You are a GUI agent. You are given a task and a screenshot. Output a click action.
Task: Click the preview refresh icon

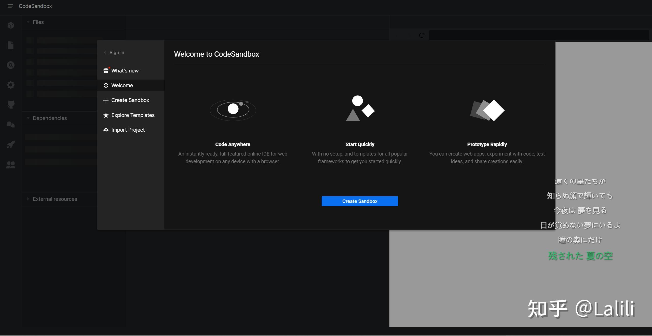pos(422,35)
